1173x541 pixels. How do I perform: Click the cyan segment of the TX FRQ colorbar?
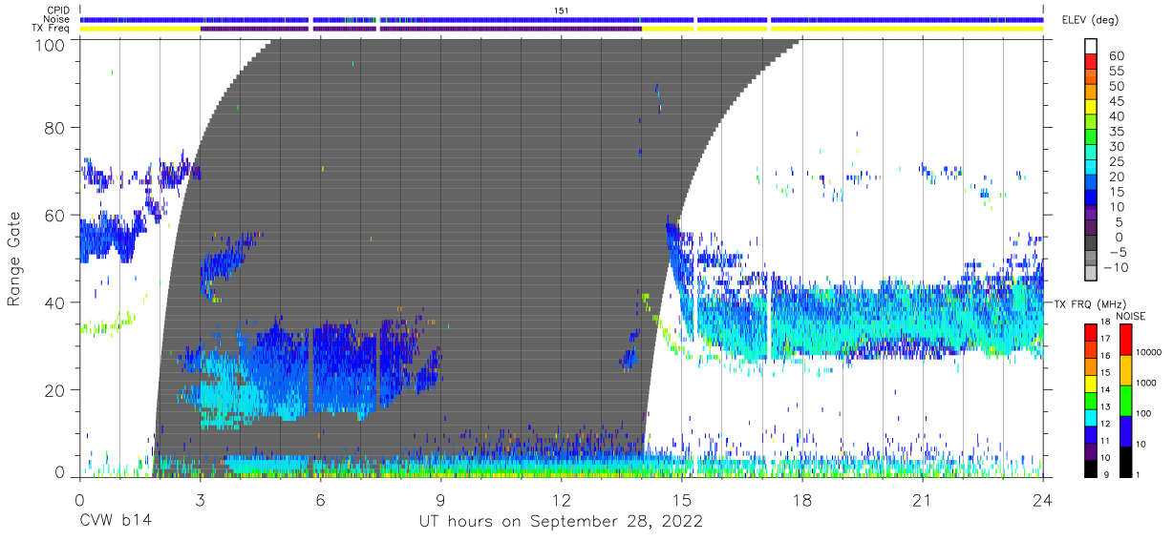[1092, 418]
